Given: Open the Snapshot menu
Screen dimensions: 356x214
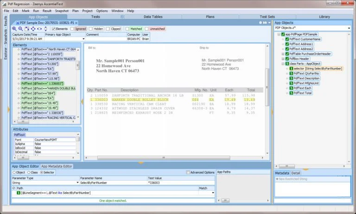Looking at the screenshot, I should [62, 11].
